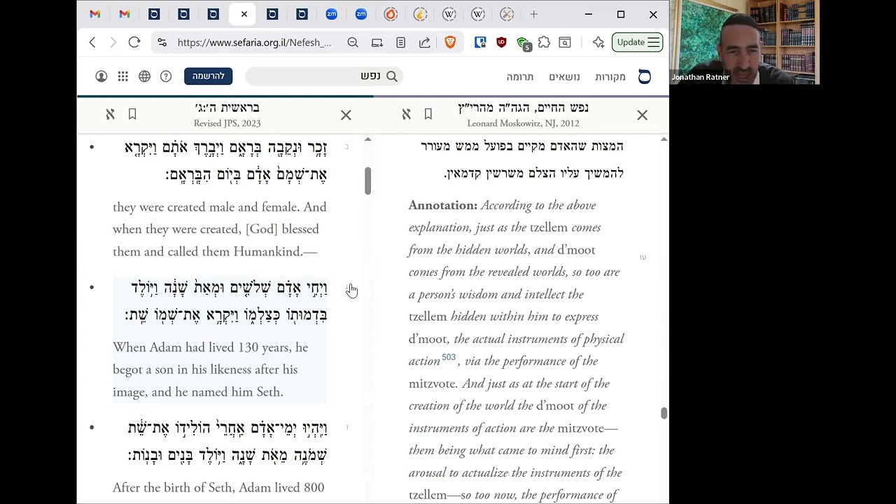Click the tab search icon

(565, 43)
